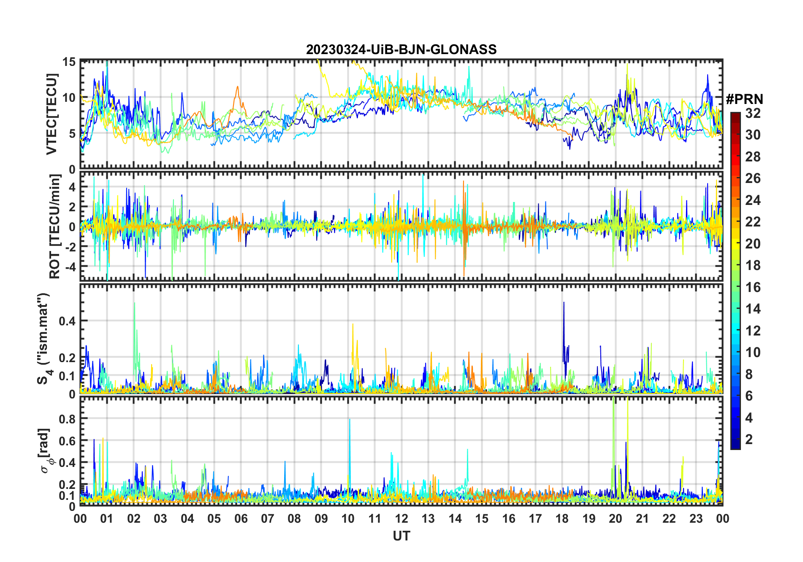Click colorbar PRN tick label 30

pyautogui.click(x=753, y=135)
